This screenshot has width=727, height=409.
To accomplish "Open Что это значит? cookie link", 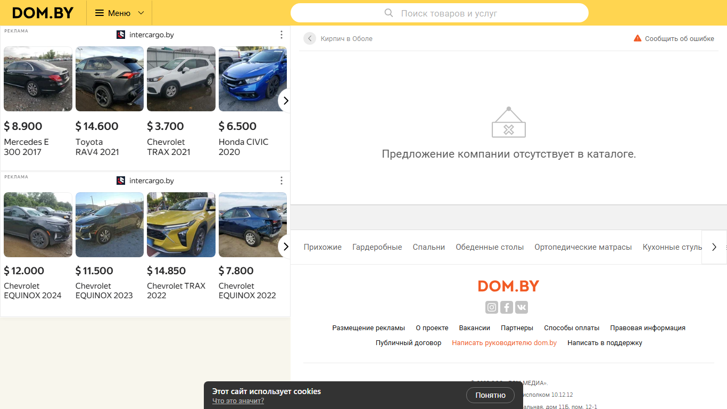I will tap(238, 401).
